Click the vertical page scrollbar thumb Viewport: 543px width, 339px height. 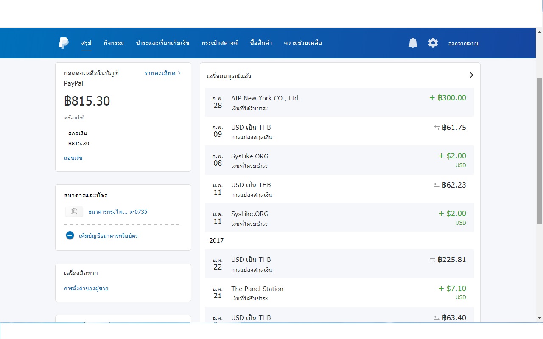[x=540, y=150]
